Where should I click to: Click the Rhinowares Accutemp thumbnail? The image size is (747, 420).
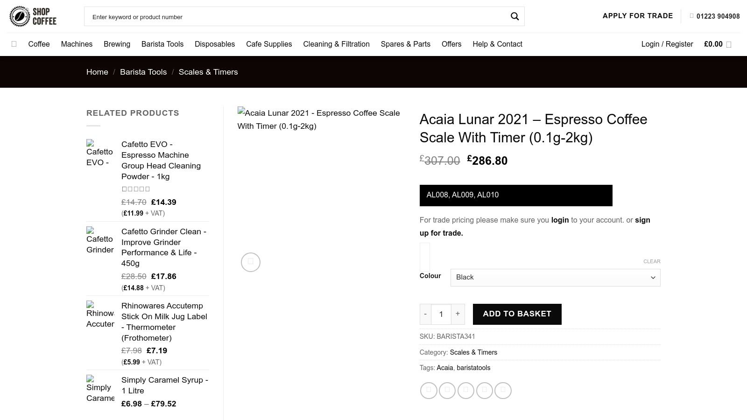tap(100, 315)
